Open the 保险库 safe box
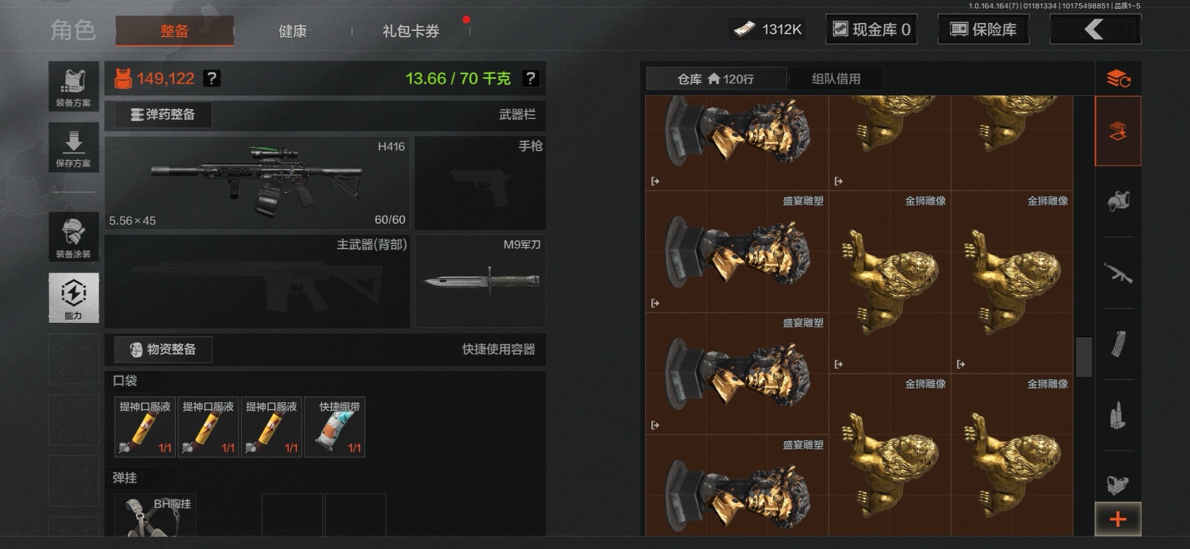Viewport: 1190px width, 549px height. (x=984, y=29)
